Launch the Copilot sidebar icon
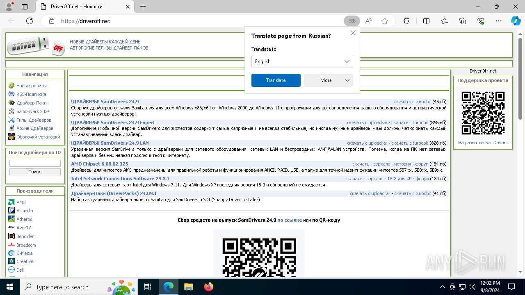 (516, 21)
